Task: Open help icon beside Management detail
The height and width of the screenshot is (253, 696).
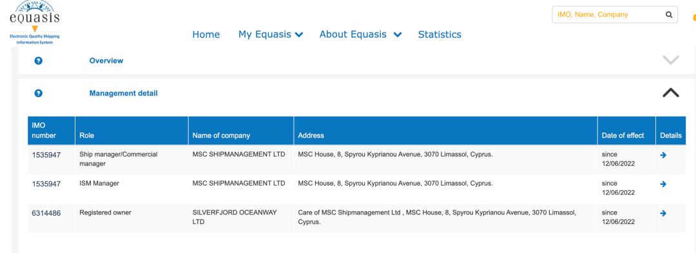Action: [39, 93]
